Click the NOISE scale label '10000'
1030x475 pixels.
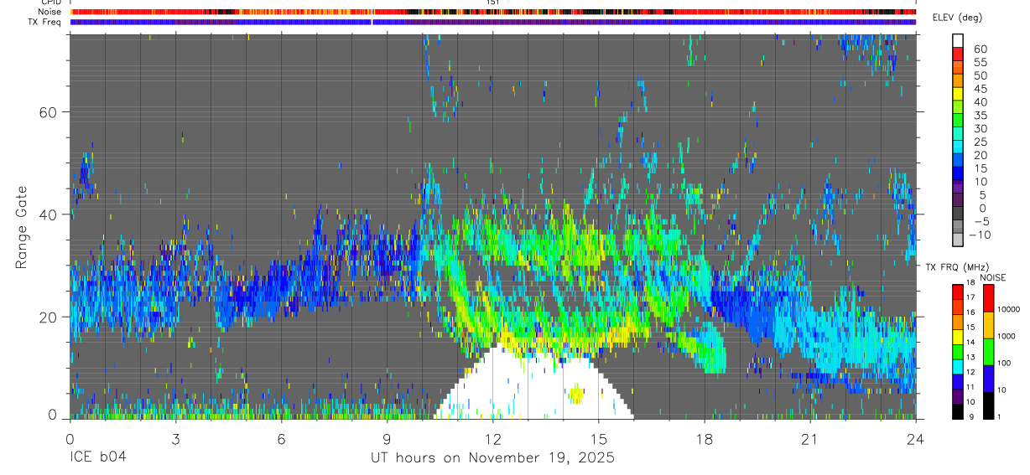click(x=1010, y=309)
